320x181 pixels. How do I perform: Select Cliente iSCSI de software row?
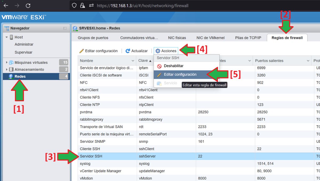199,75
